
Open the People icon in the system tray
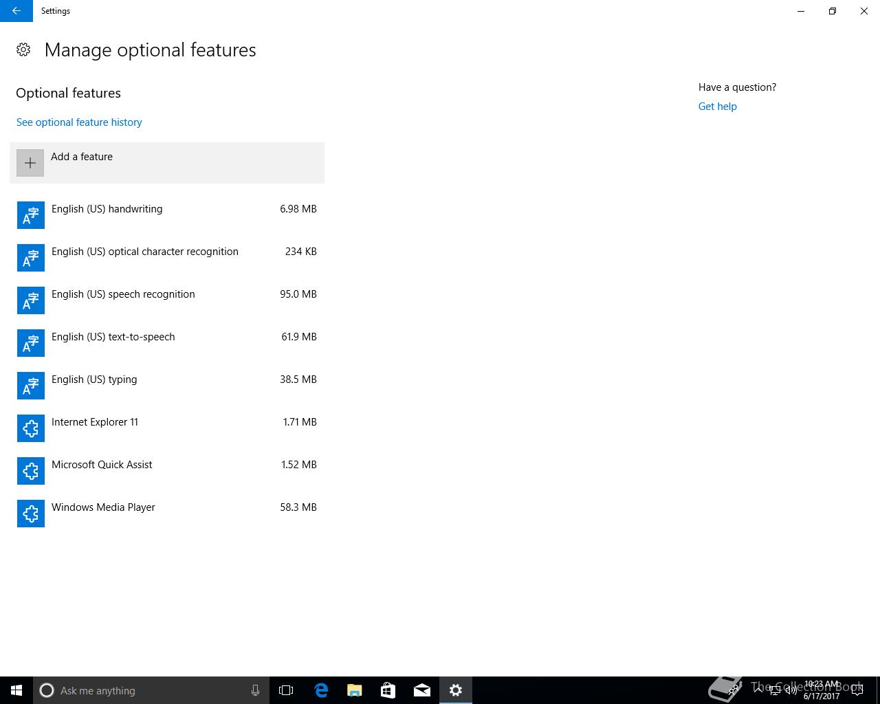[x=734, y=690]
